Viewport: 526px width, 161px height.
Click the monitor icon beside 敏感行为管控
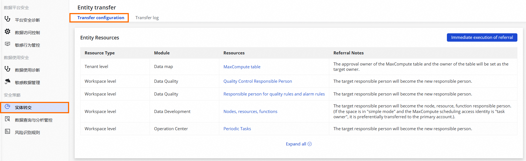pyautogui.click(x=7, y=44)
